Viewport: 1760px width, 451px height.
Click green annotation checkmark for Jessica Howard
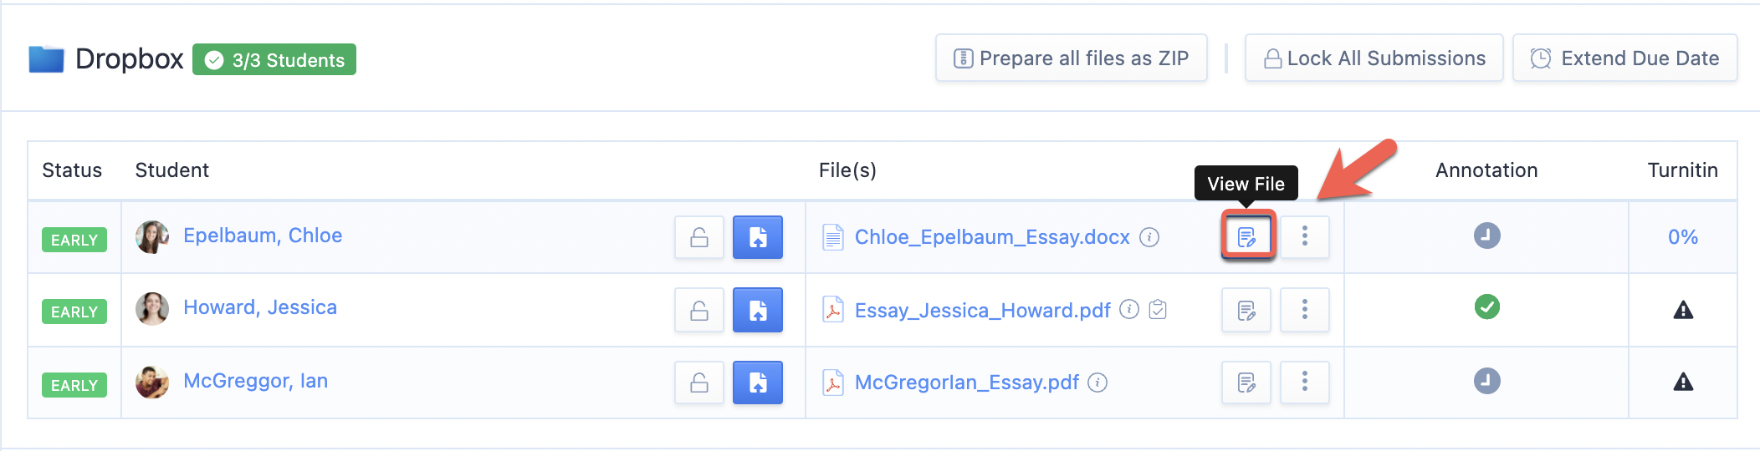coord(1487,307)
